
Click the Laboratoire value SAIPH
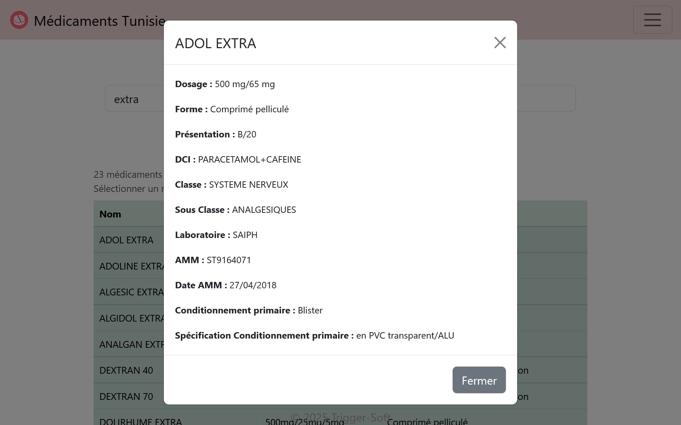point(245,235)
